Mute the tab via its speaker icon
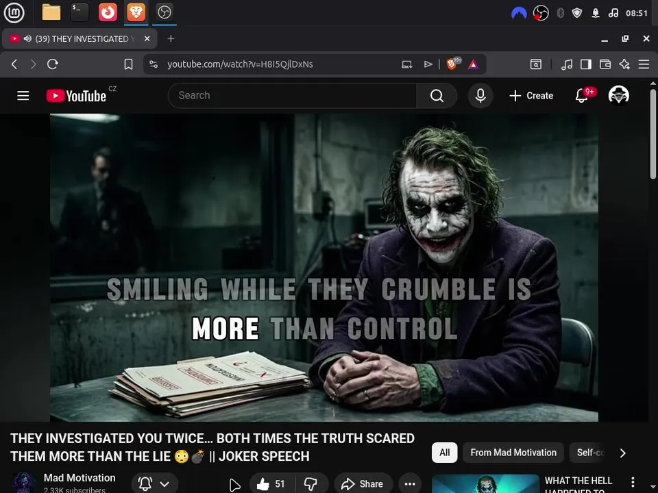This screenshot has height=493, width=658. (x=27, y=38)
